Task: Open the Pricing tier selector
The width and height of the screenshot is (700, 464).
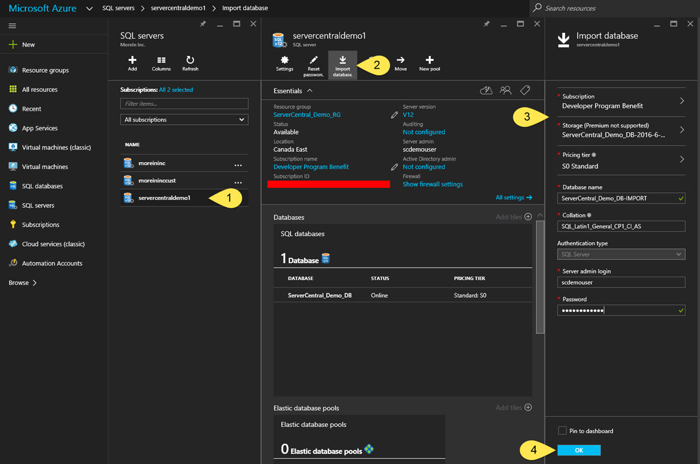Action: tap(621, 160)
